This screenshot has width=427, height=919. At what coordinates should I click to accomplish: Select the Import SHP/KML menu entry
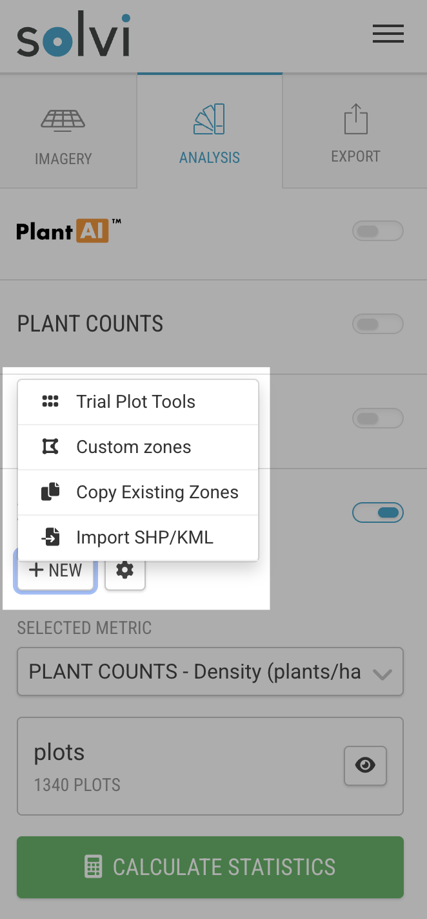pyautogui.click(x=144, y=537)
